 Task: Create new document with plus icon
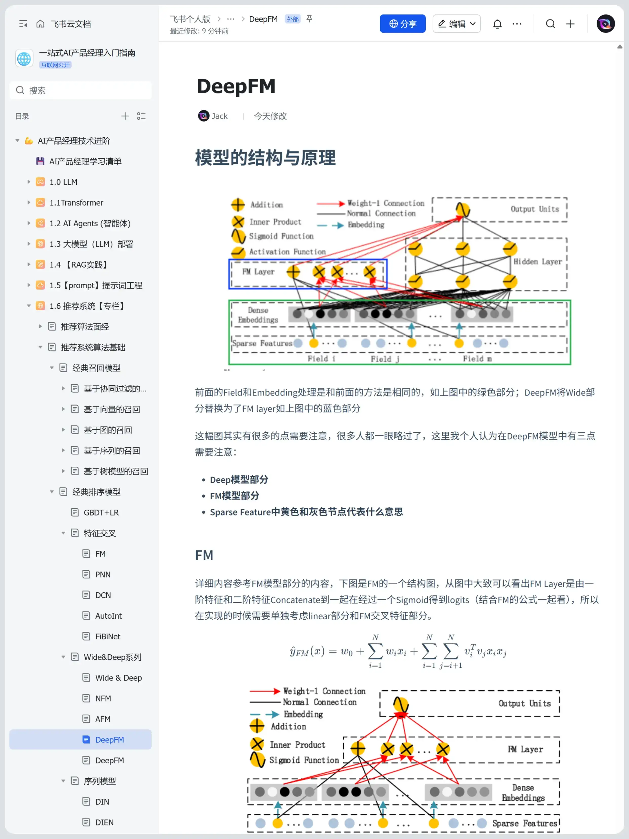coord(570,24)
